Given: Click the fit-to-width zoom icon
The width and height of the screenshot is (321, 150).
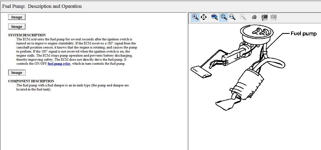Looking at the screenshot, I should (232, 17).
